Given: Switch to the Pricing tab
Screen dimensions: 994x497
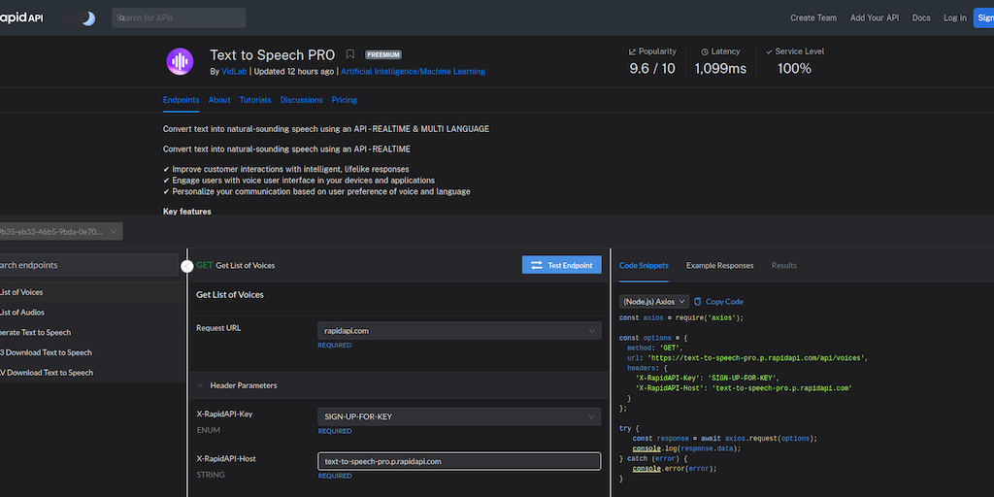Looking at the screenshot, I should (x=344, y=100).
